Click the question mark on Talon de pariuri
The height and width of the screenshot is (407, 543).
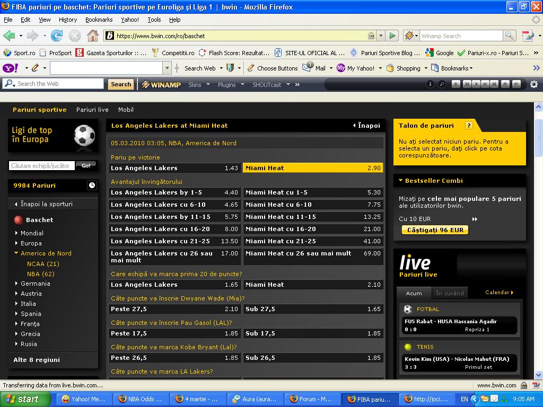469,126
